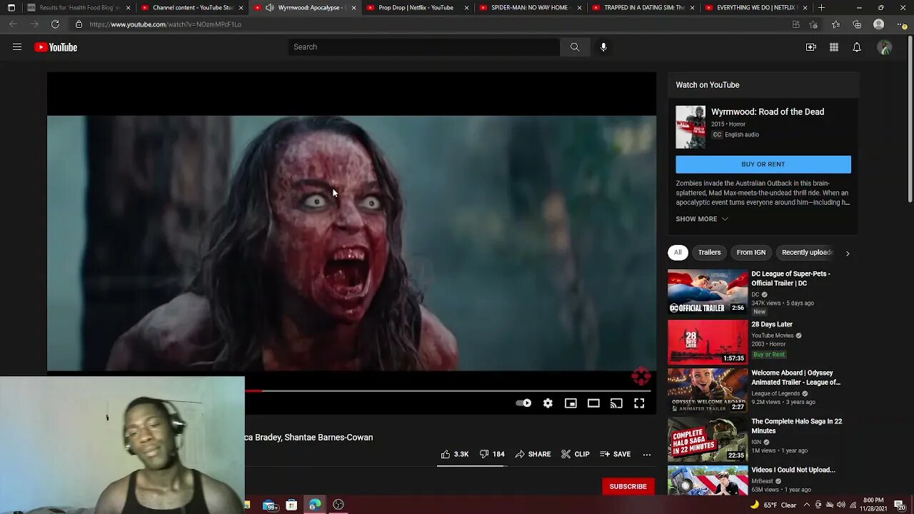Open Complete Halo Saga video thumbnail
The width and height of the screenshot is (914, 514).
point(708,439)
